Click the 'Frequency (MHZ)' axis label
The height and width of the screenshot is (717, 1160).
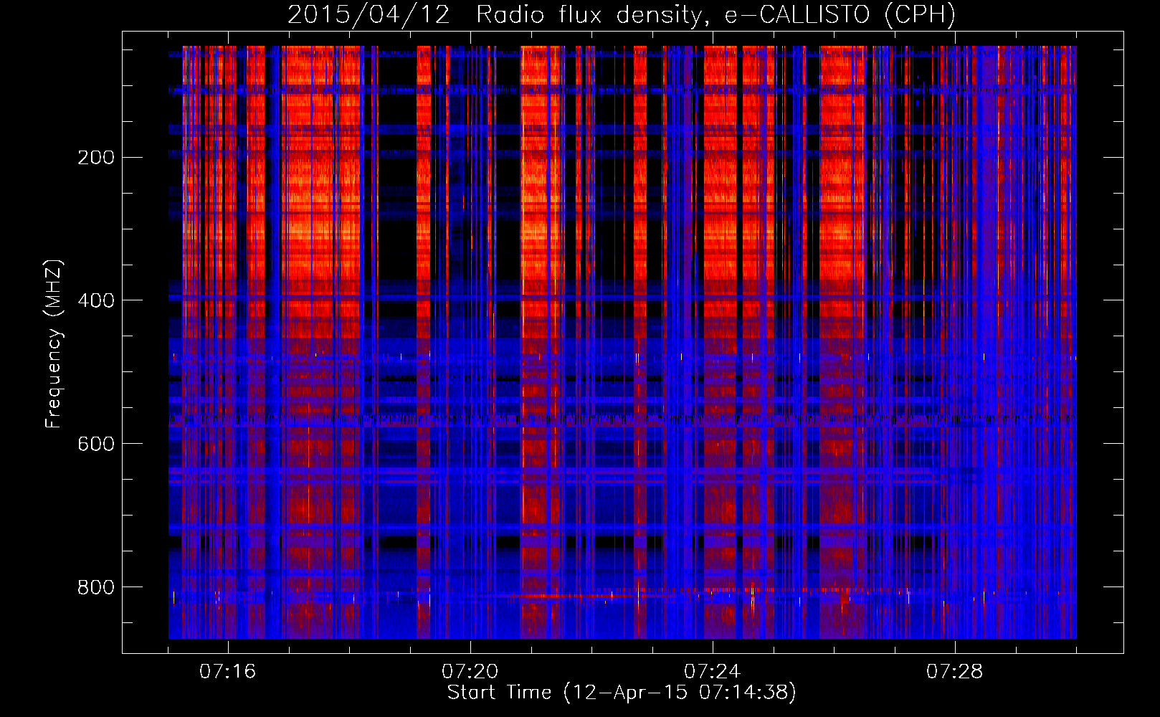click(x=54, y=344)
